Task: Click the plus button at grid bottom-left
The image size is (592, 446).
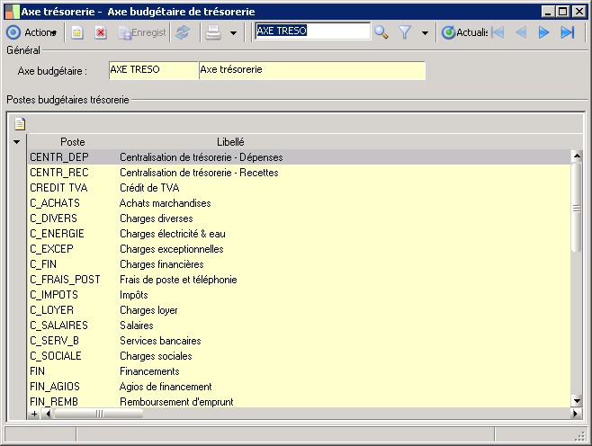Action: pyautogui.click(x=34, y=414)
